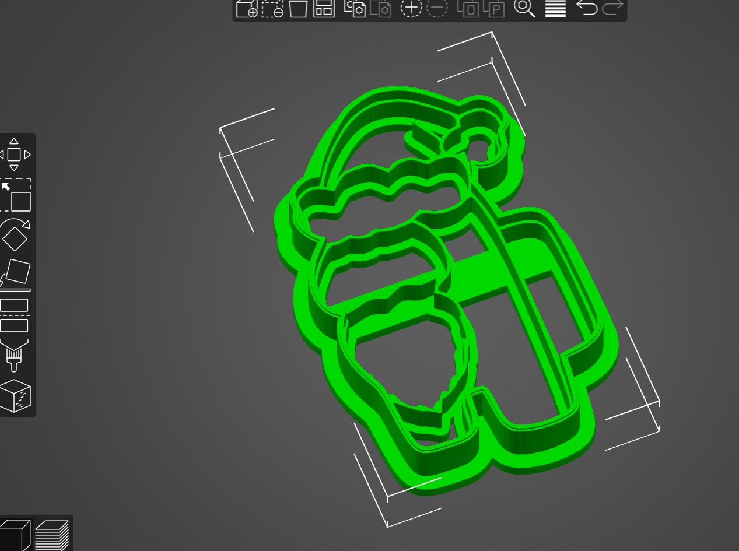
Task: Select the Place on face tool
Action: click(16, 274)
